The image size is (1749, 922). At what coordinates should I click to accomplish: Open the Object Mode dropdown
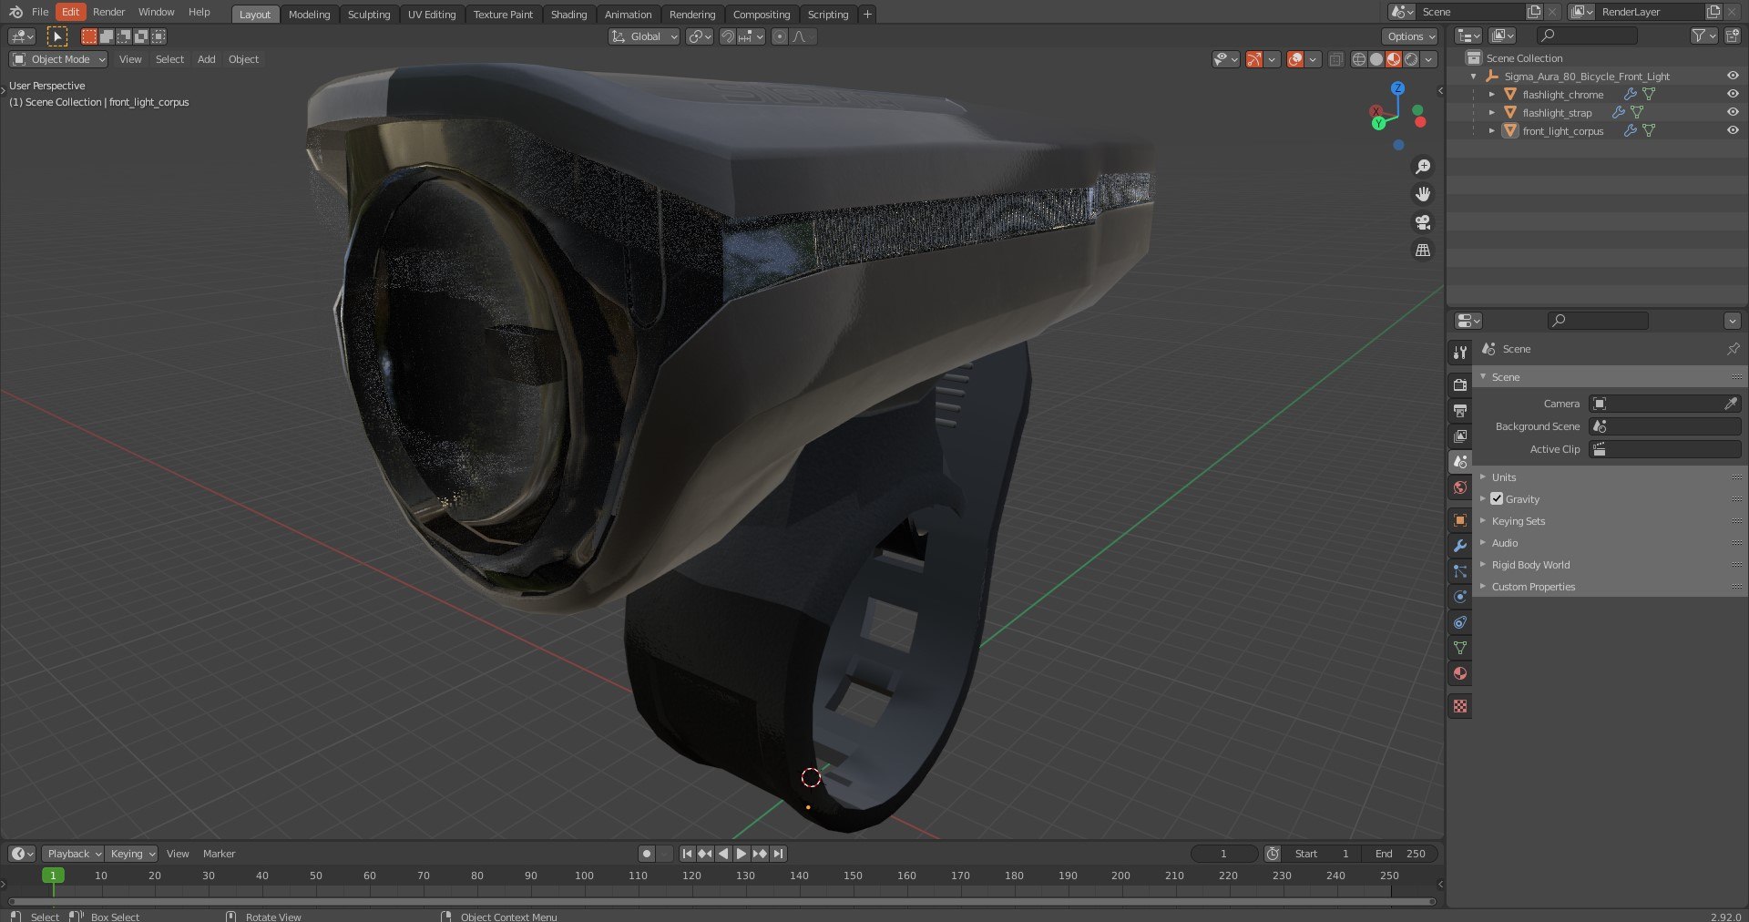point(58,59)
